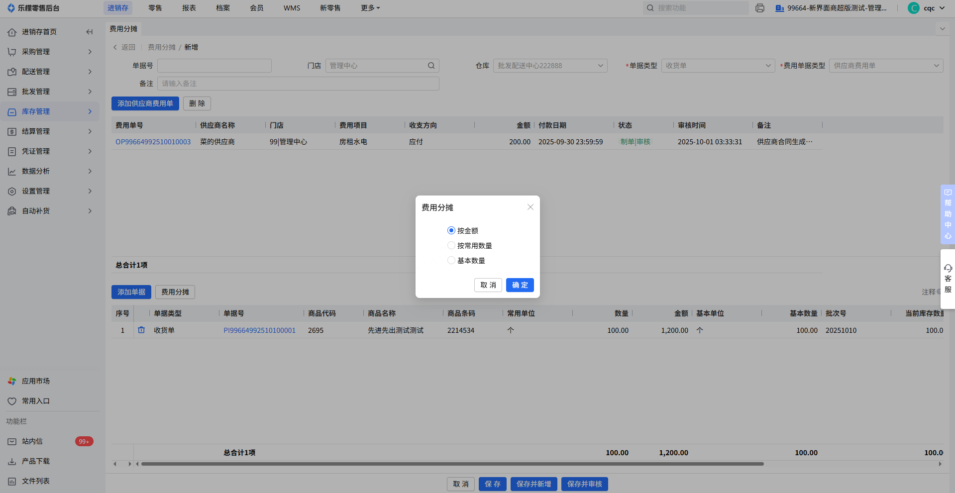Click 取消 in the 费用分摊 dialog
The height and width of the screenshot is (493, 955).
(x=488, y=285)
